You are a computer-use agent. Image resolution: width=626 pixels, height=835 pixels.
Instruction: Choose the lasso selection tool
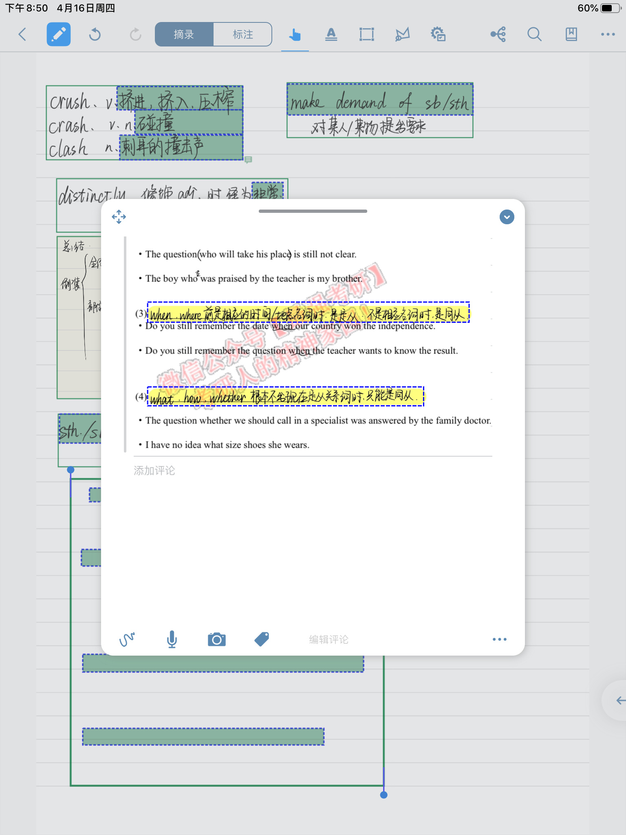[402, 35]
